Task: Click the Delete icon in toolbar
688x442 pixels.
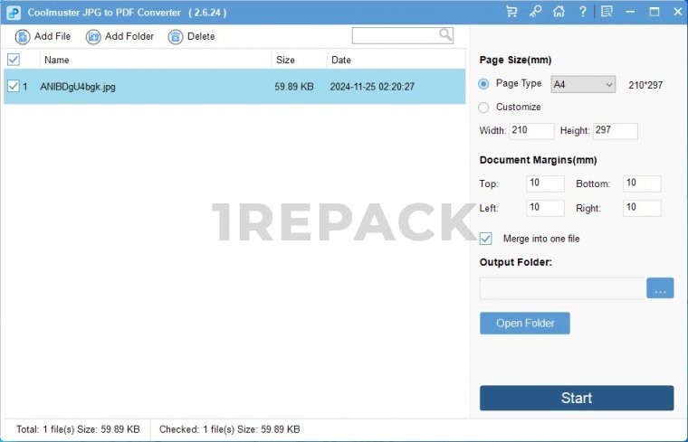Action: (x=176, y=37)
